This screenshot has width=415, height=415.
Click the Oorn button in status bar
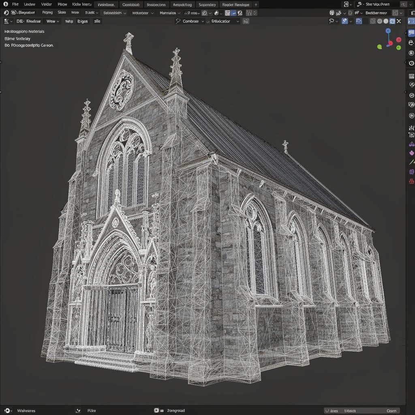(x=391, y=411)
